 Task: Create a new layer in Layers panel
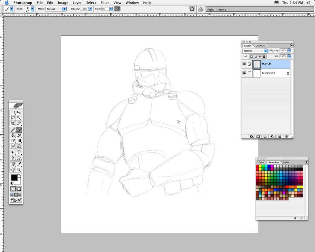tap(280, 137)
